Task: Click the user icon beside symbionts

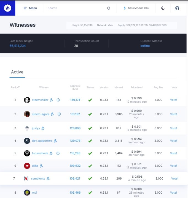Action: (x=48, y=178)
